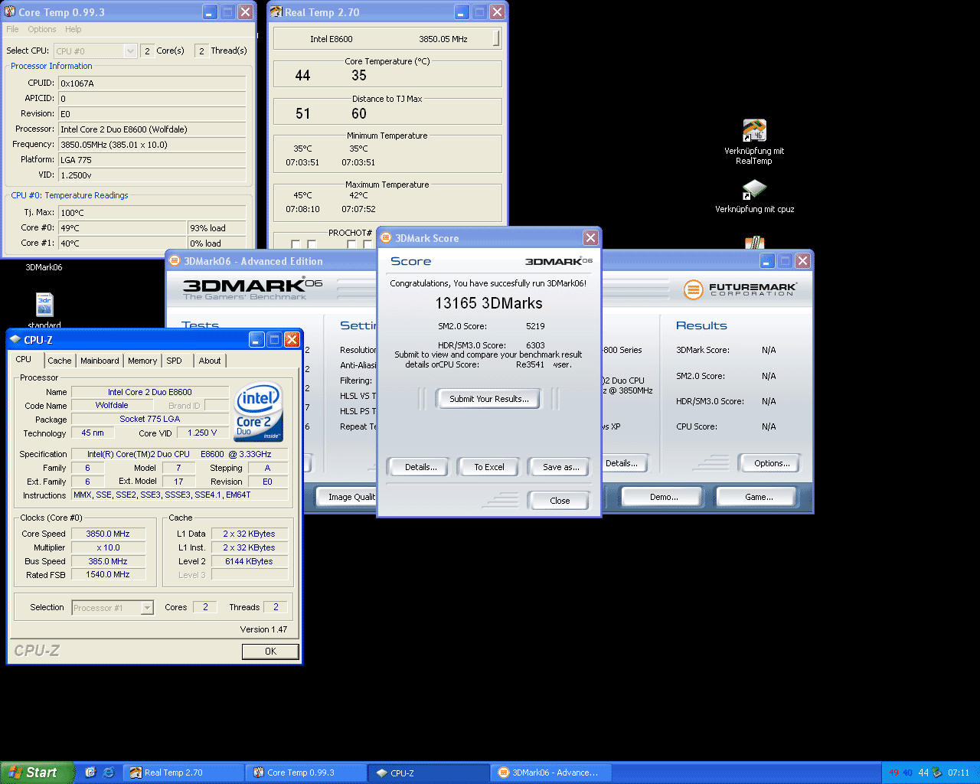
Task: Click the Futuremark Corporation logo
Action: 740,289
